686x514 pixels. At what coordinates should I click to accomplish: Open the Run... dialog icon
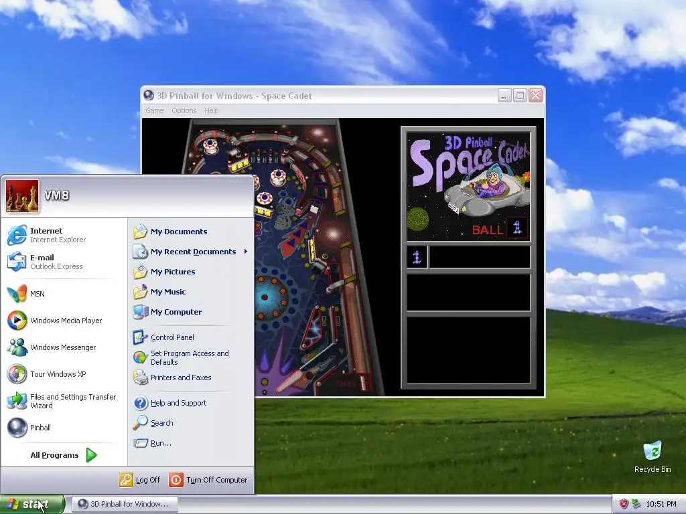point(141,443)
